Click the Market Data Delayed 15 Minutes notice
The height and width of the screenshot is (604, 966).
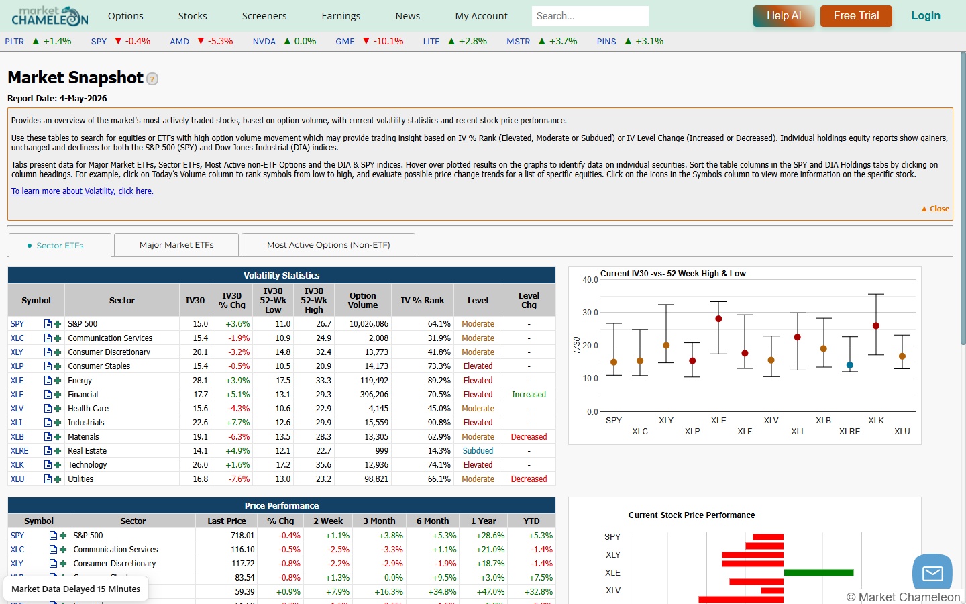click(76, 589)
